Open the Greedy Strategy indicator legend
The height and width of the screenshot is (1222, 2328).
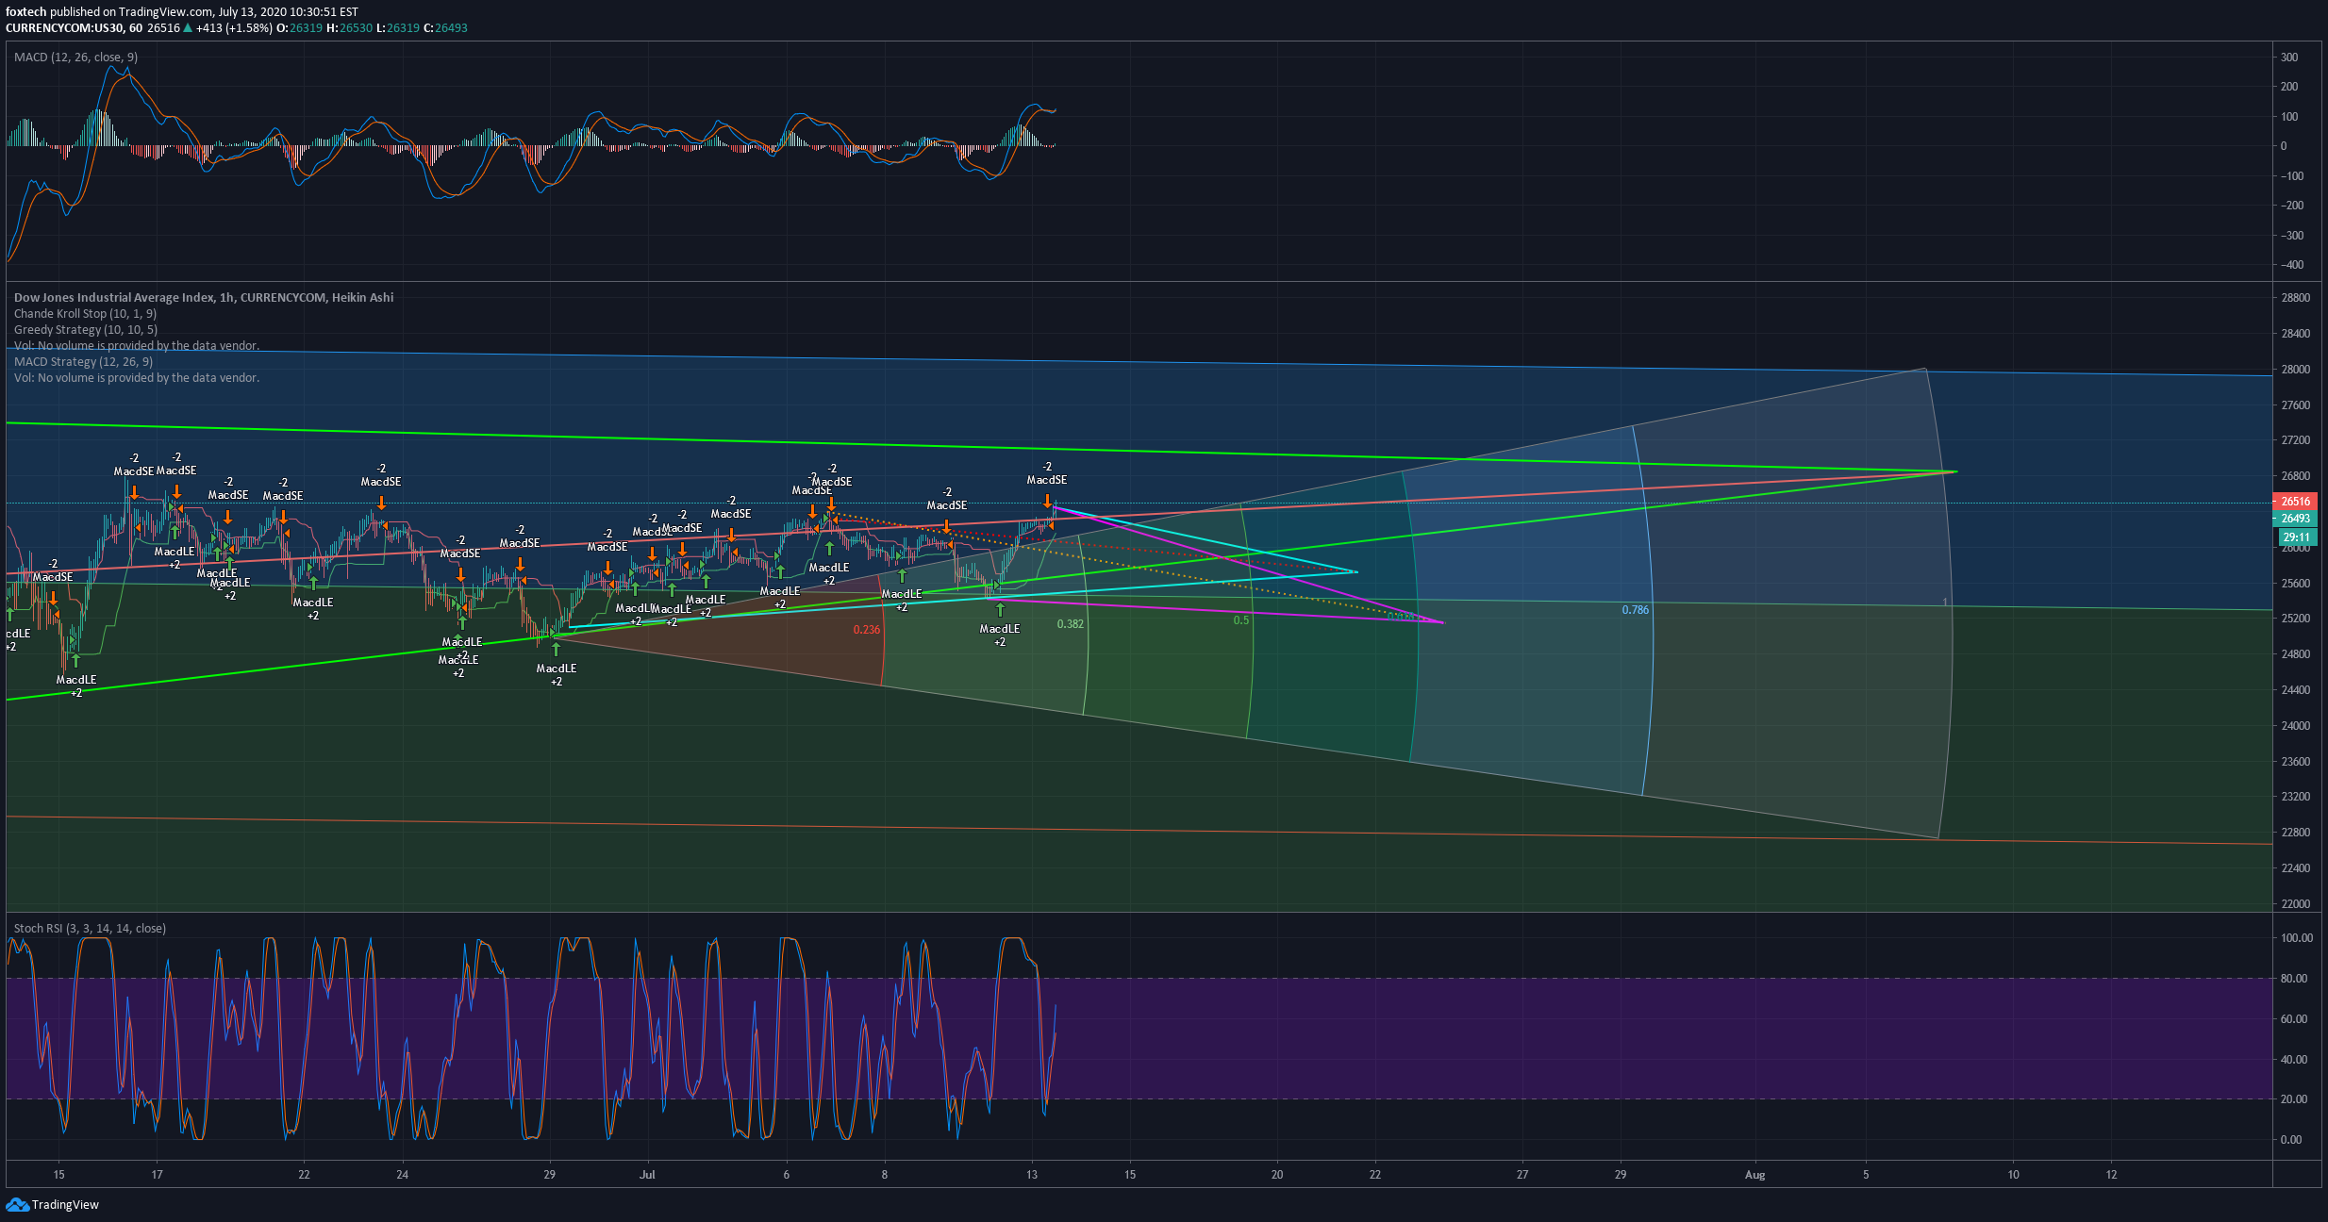[86, 330]
